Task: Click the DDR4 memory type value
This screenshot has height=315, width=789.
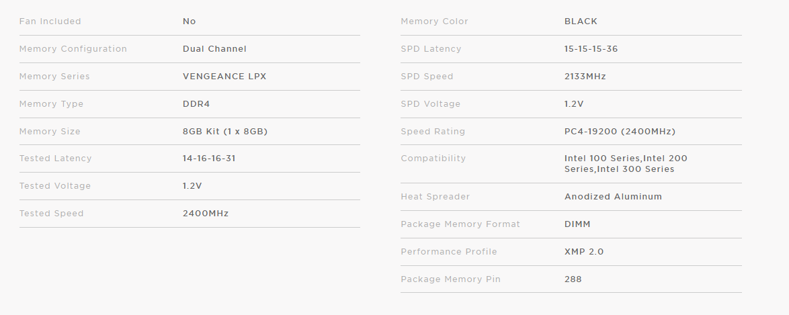Action: [x=196, y=104]
